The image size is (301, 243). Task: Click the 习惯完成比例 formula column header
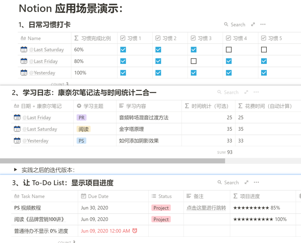[x=94, y=38]
